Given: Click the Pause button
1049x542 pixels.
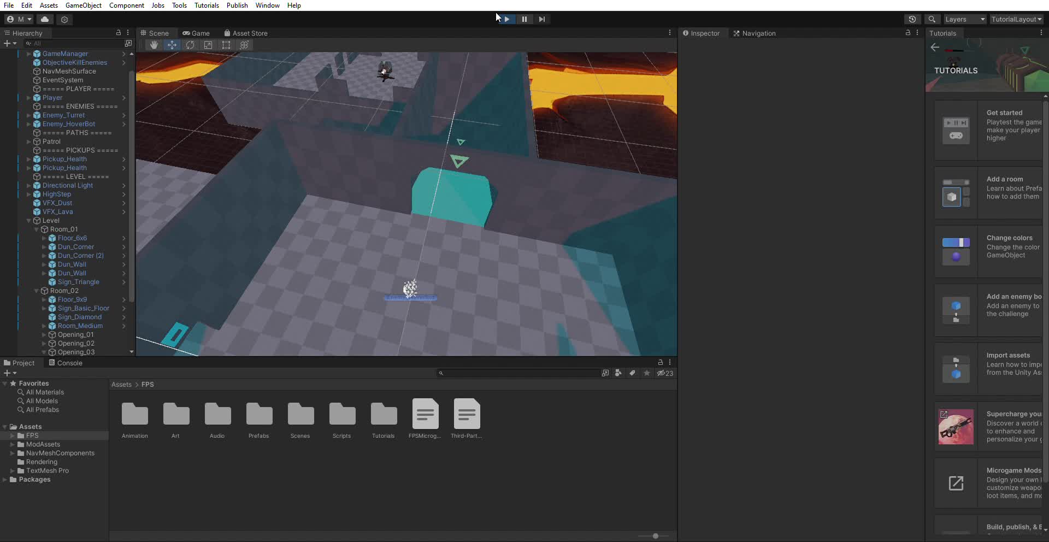Looking at the screenshot, I should tap(524, 19).
